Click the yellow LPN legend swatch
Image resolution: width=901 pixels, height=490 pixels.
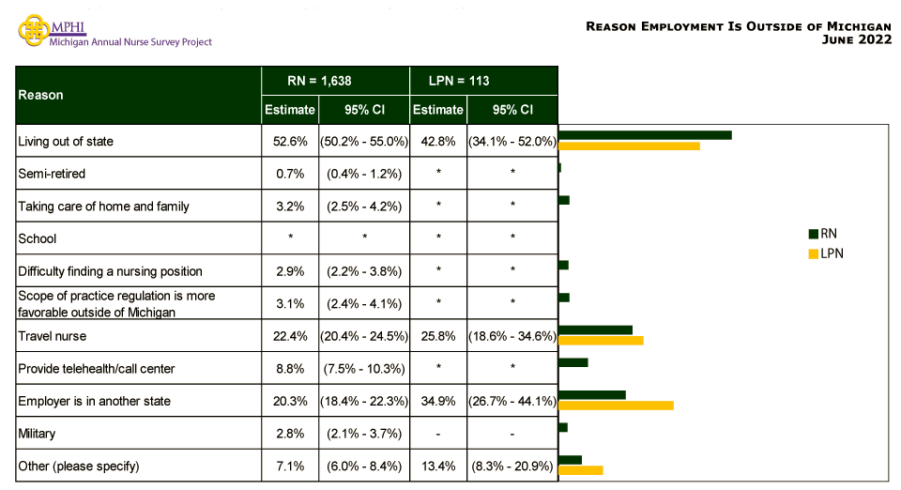click(813, 253)
